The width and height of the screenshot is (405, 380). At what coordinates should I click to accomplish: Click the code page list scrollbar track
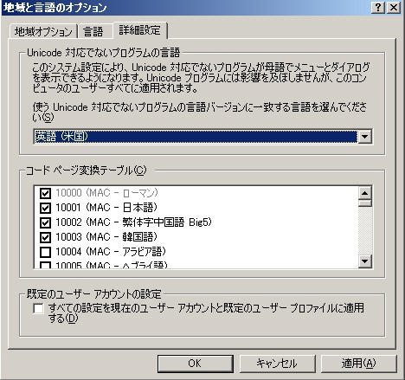365,231
